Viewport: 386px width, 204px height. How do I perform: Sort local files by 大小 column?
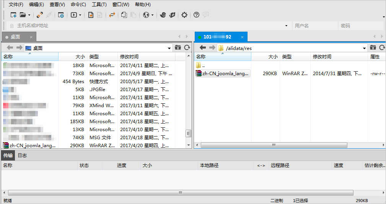[x=73, y=57]
